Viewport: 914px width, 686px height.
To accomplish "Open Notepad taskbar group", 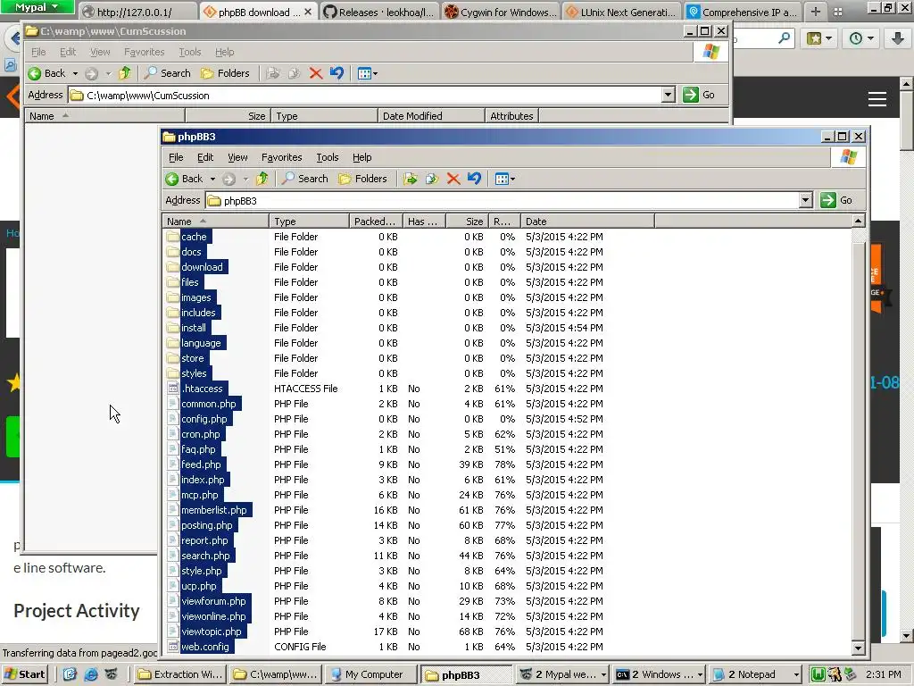I will coord(755,674).
